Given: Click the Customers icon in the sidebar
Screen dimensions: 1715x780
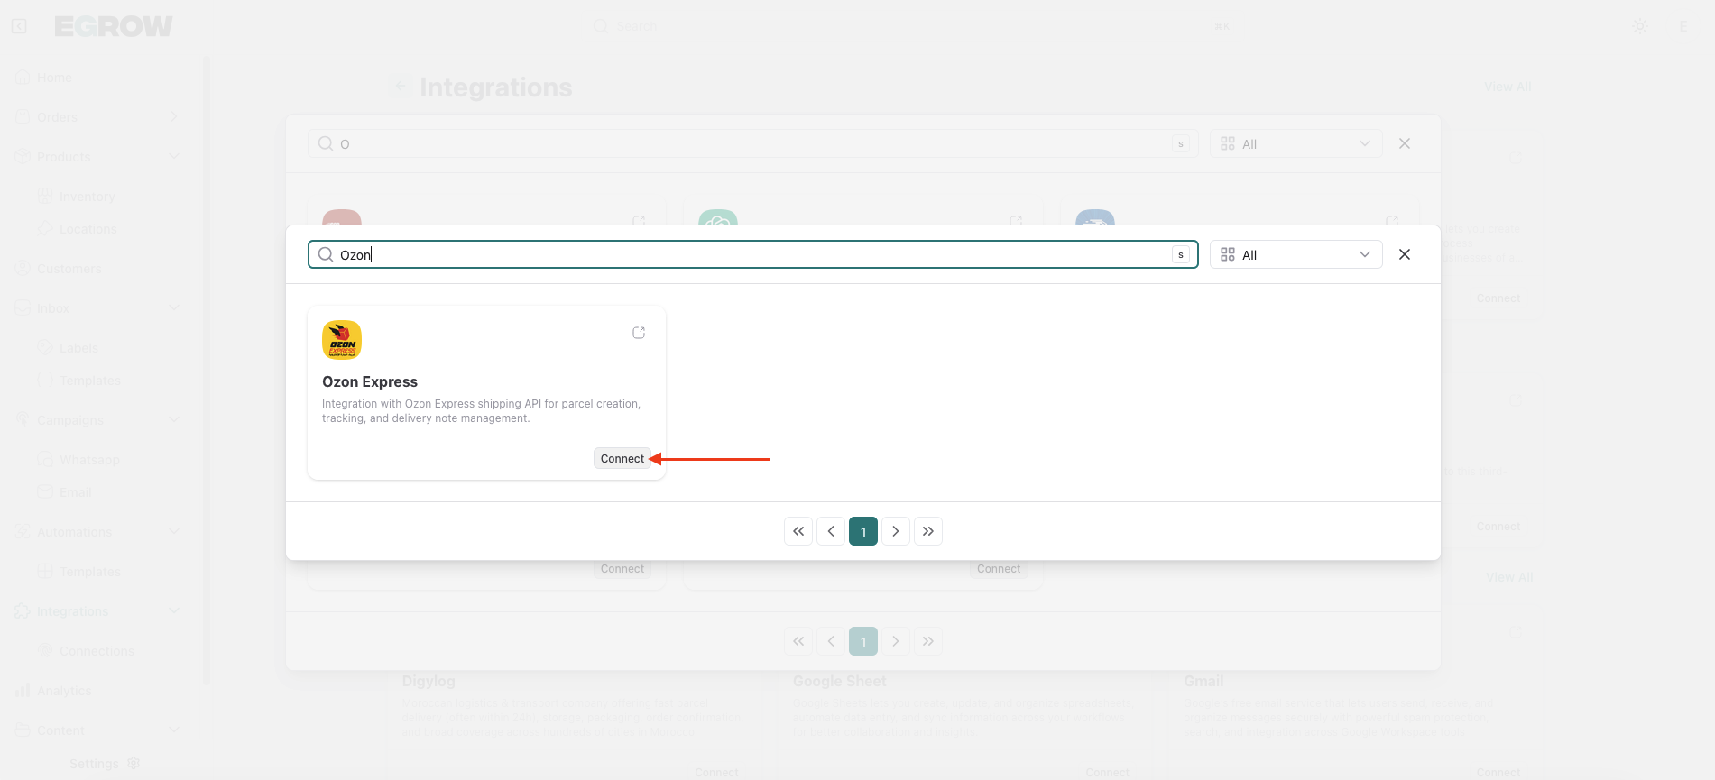Looking at the screenshot, I should point(23,269).
